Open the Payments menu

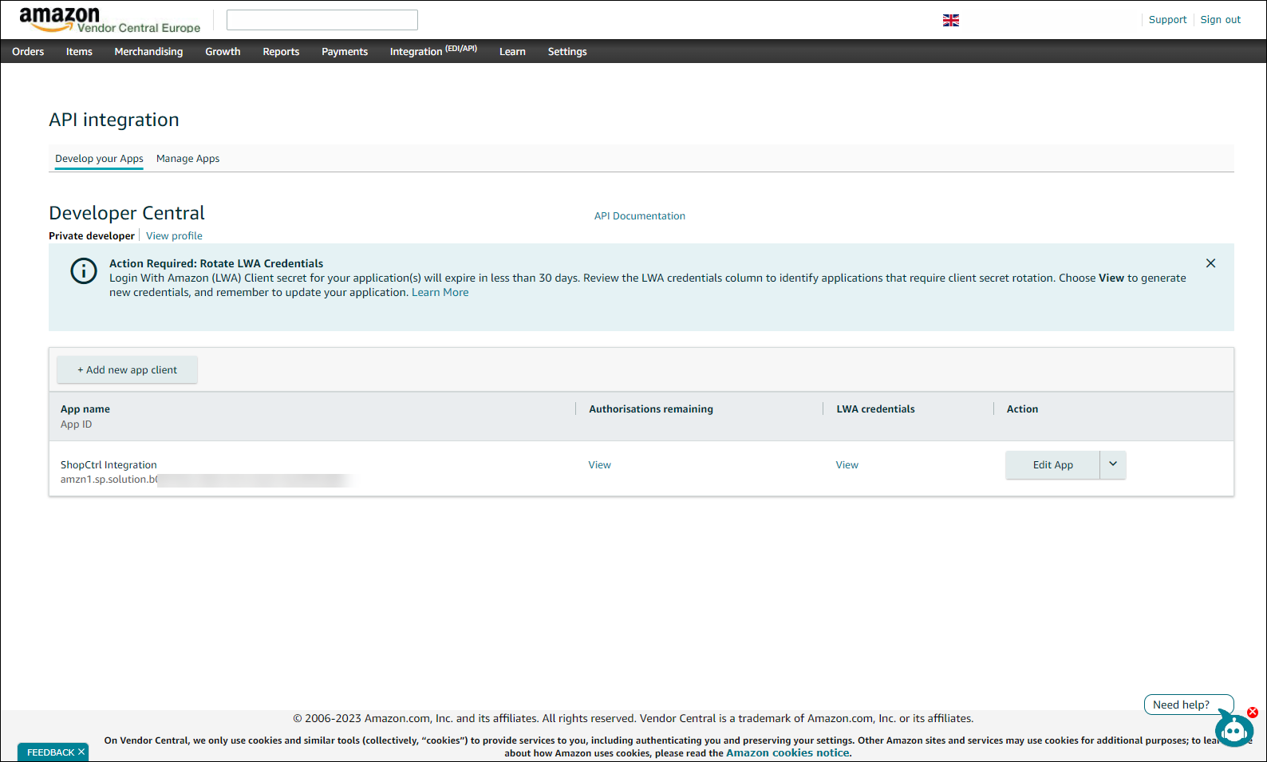coord(345,52)
